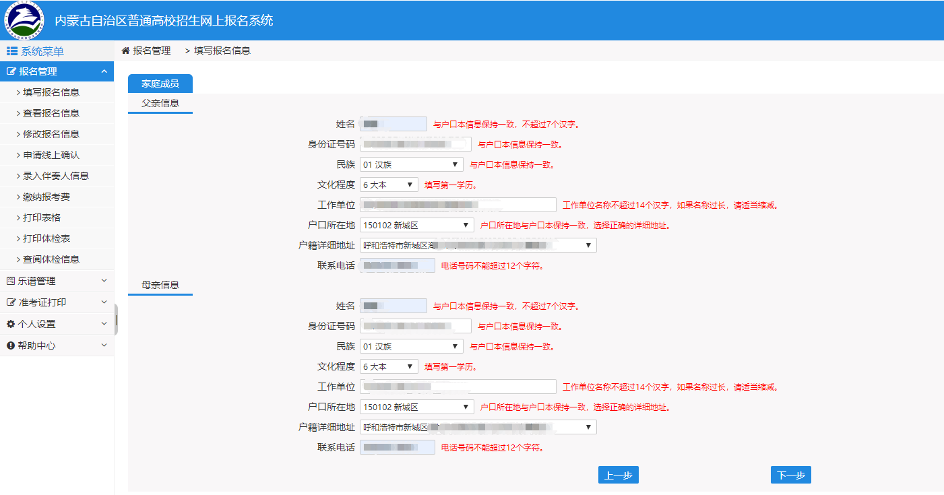Screen dimensions: 944x495
Task: Open 缴纳报考费 in the sidebar
Action: click(x=46, y=197)
